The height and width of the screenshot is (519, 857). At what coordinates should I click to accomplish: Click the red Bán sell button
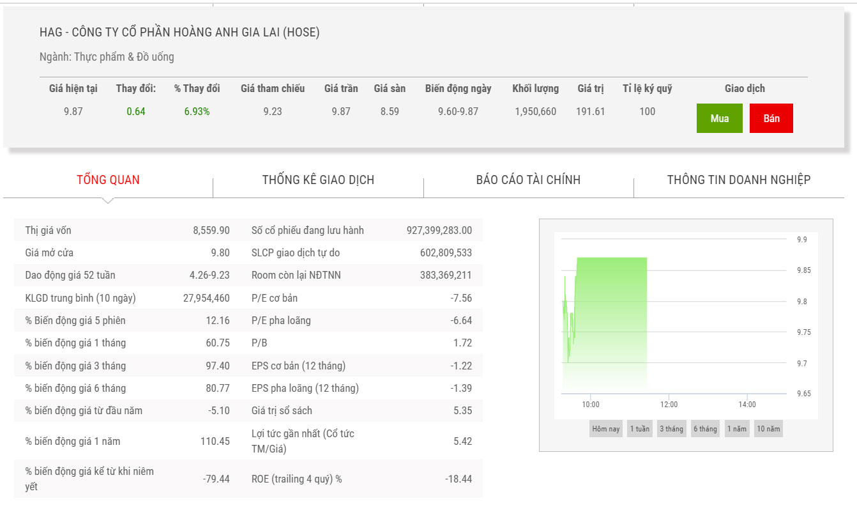771,118
